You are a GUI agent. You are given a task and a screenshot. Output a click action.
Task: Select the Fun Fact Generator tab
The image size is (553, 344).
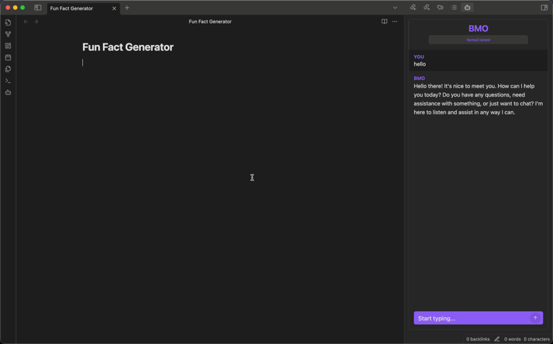pos(84,8)
